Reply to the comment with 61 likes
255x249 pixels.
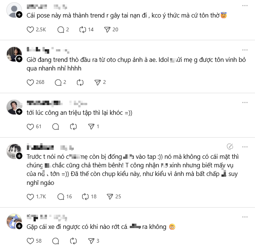pyautogui.click(x=56, y=127)
